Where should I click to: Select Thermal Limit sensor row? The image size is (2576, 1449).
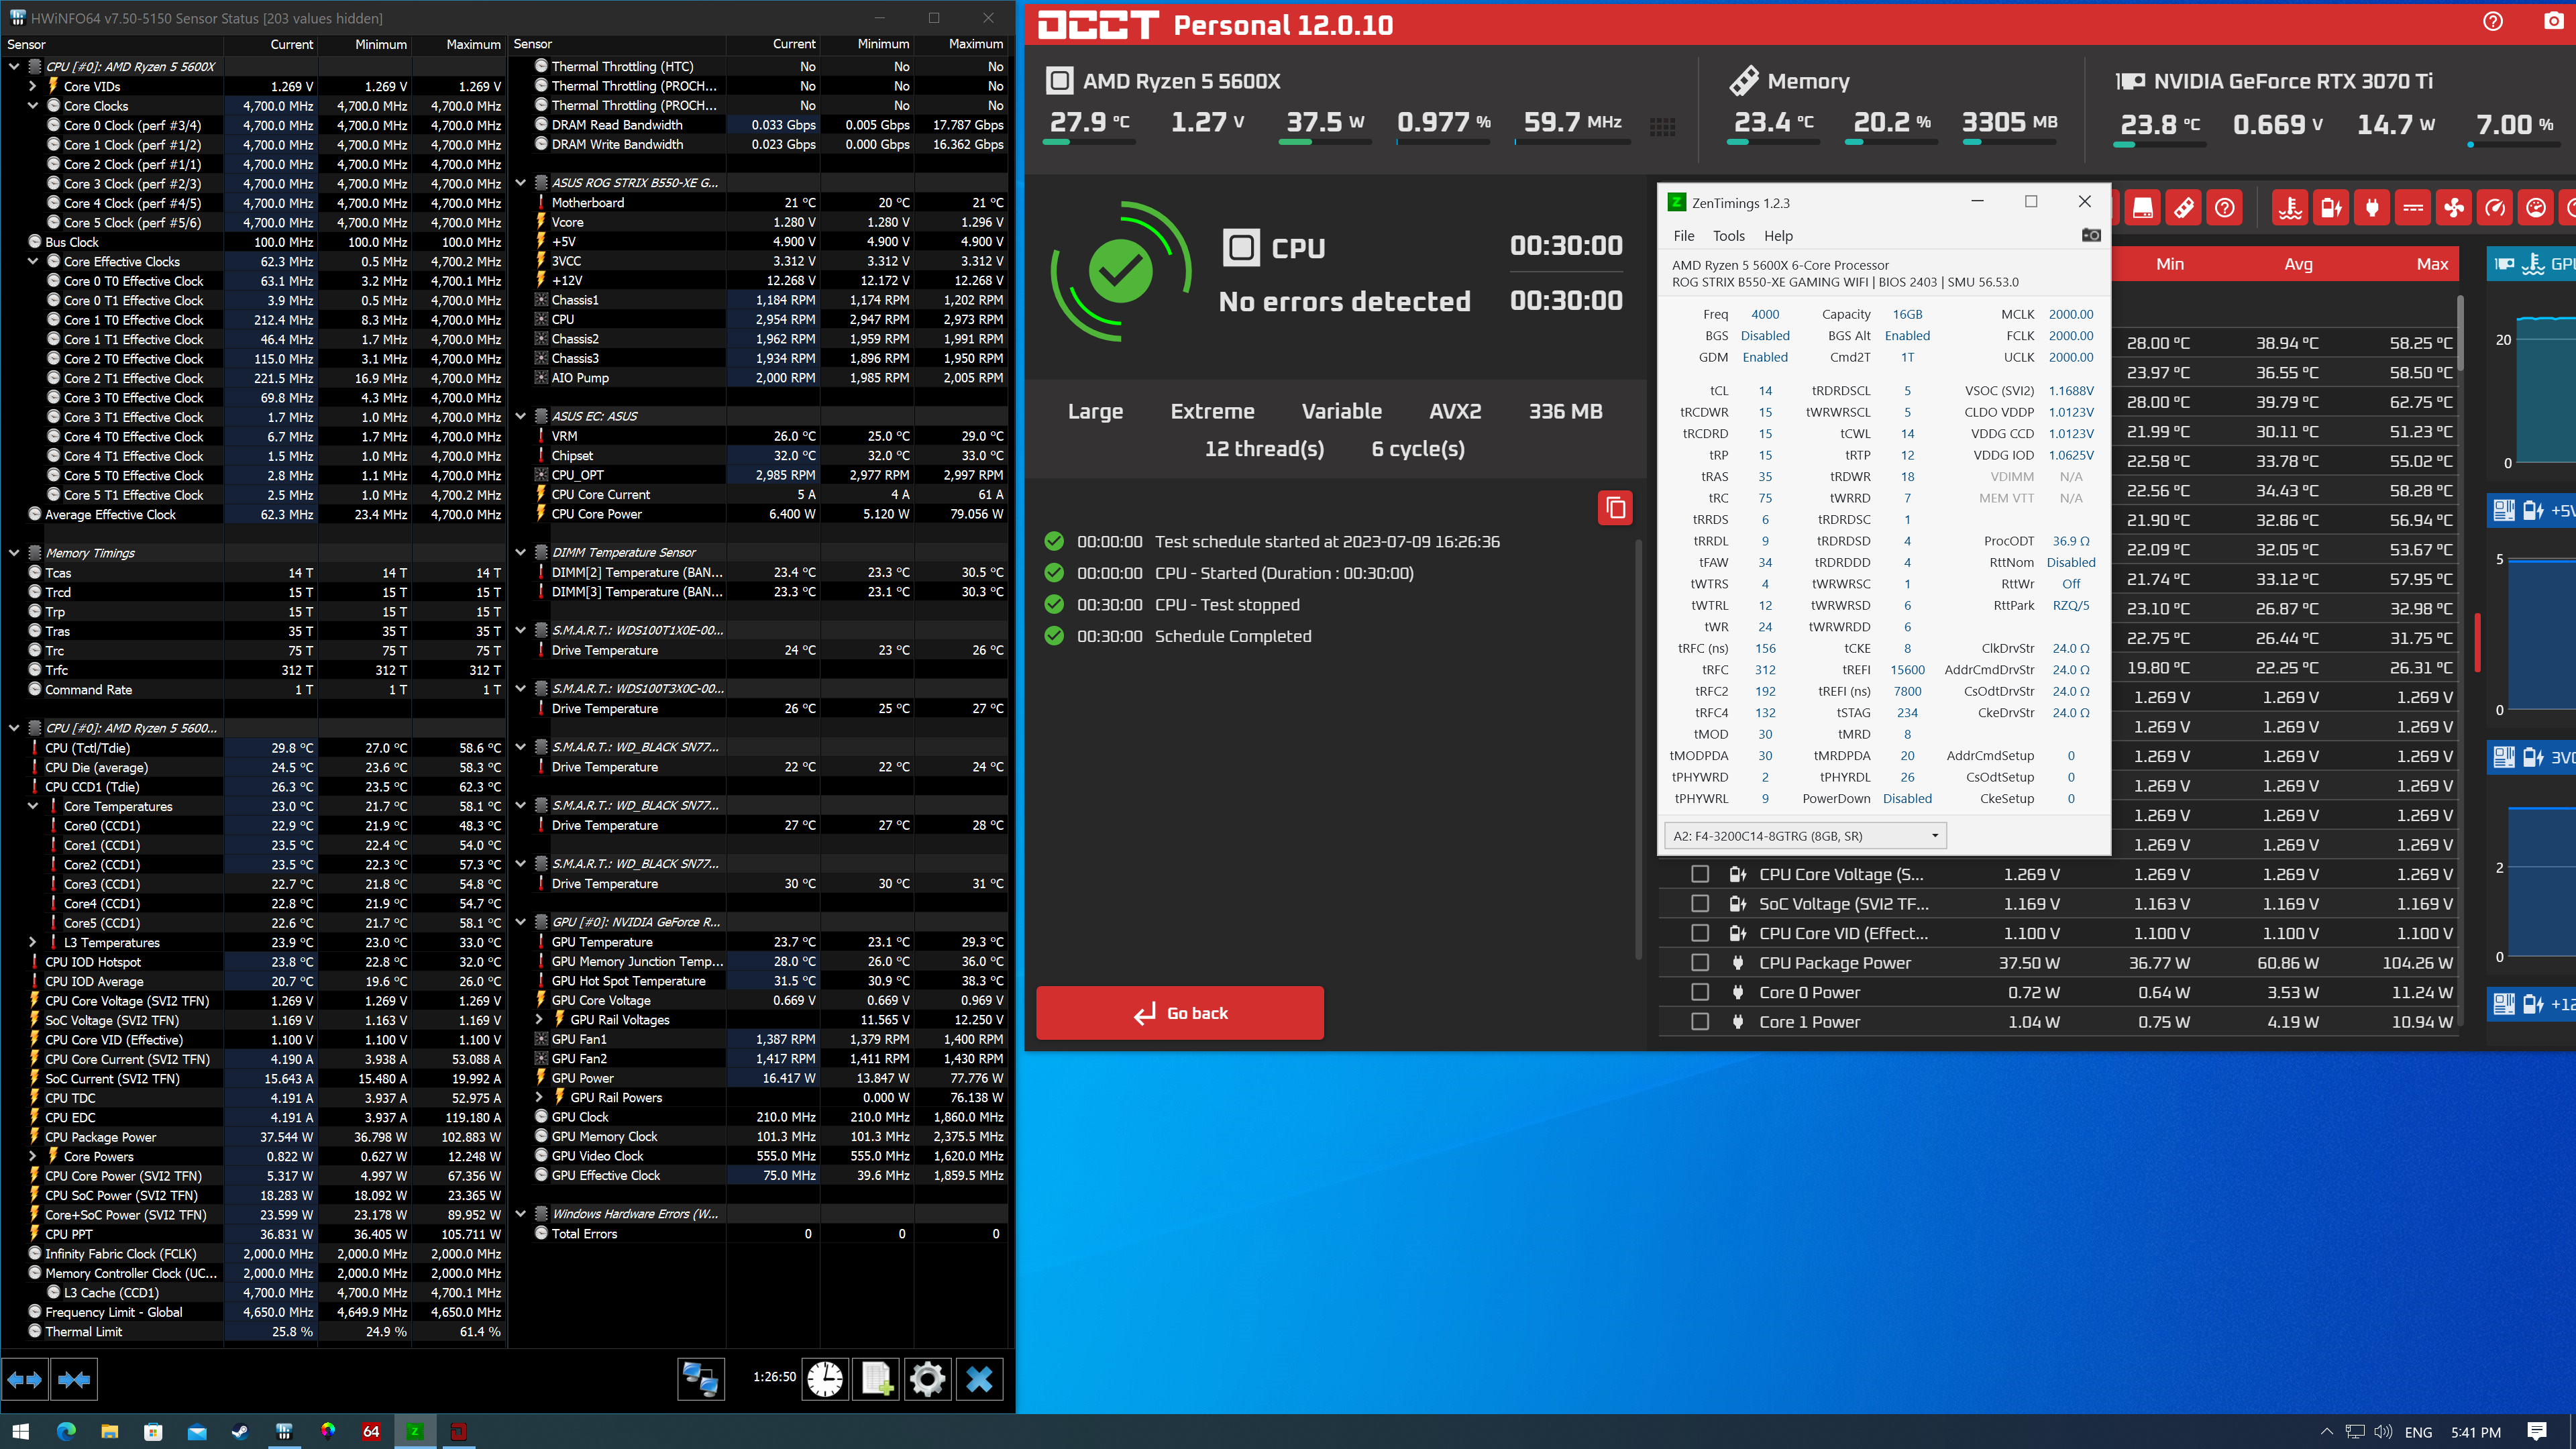coord(254,1332)
